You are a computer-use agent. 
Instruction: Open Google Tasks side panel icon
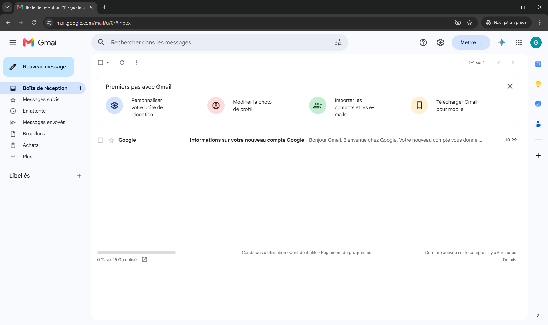click(538, 104)
